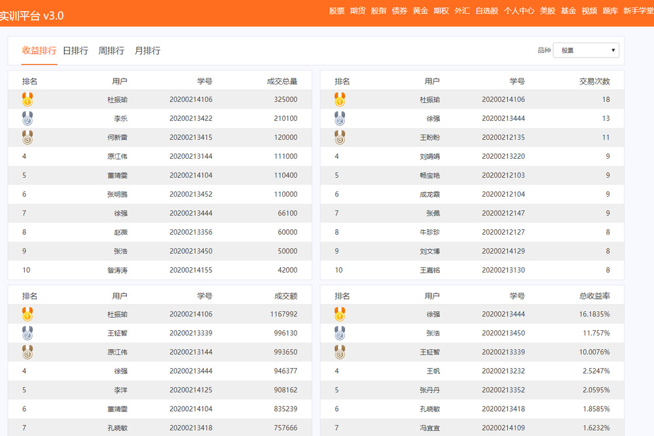This screenshot has height=436, width=654.
Task: Select the 收益排行 tab
Action: 39,50
